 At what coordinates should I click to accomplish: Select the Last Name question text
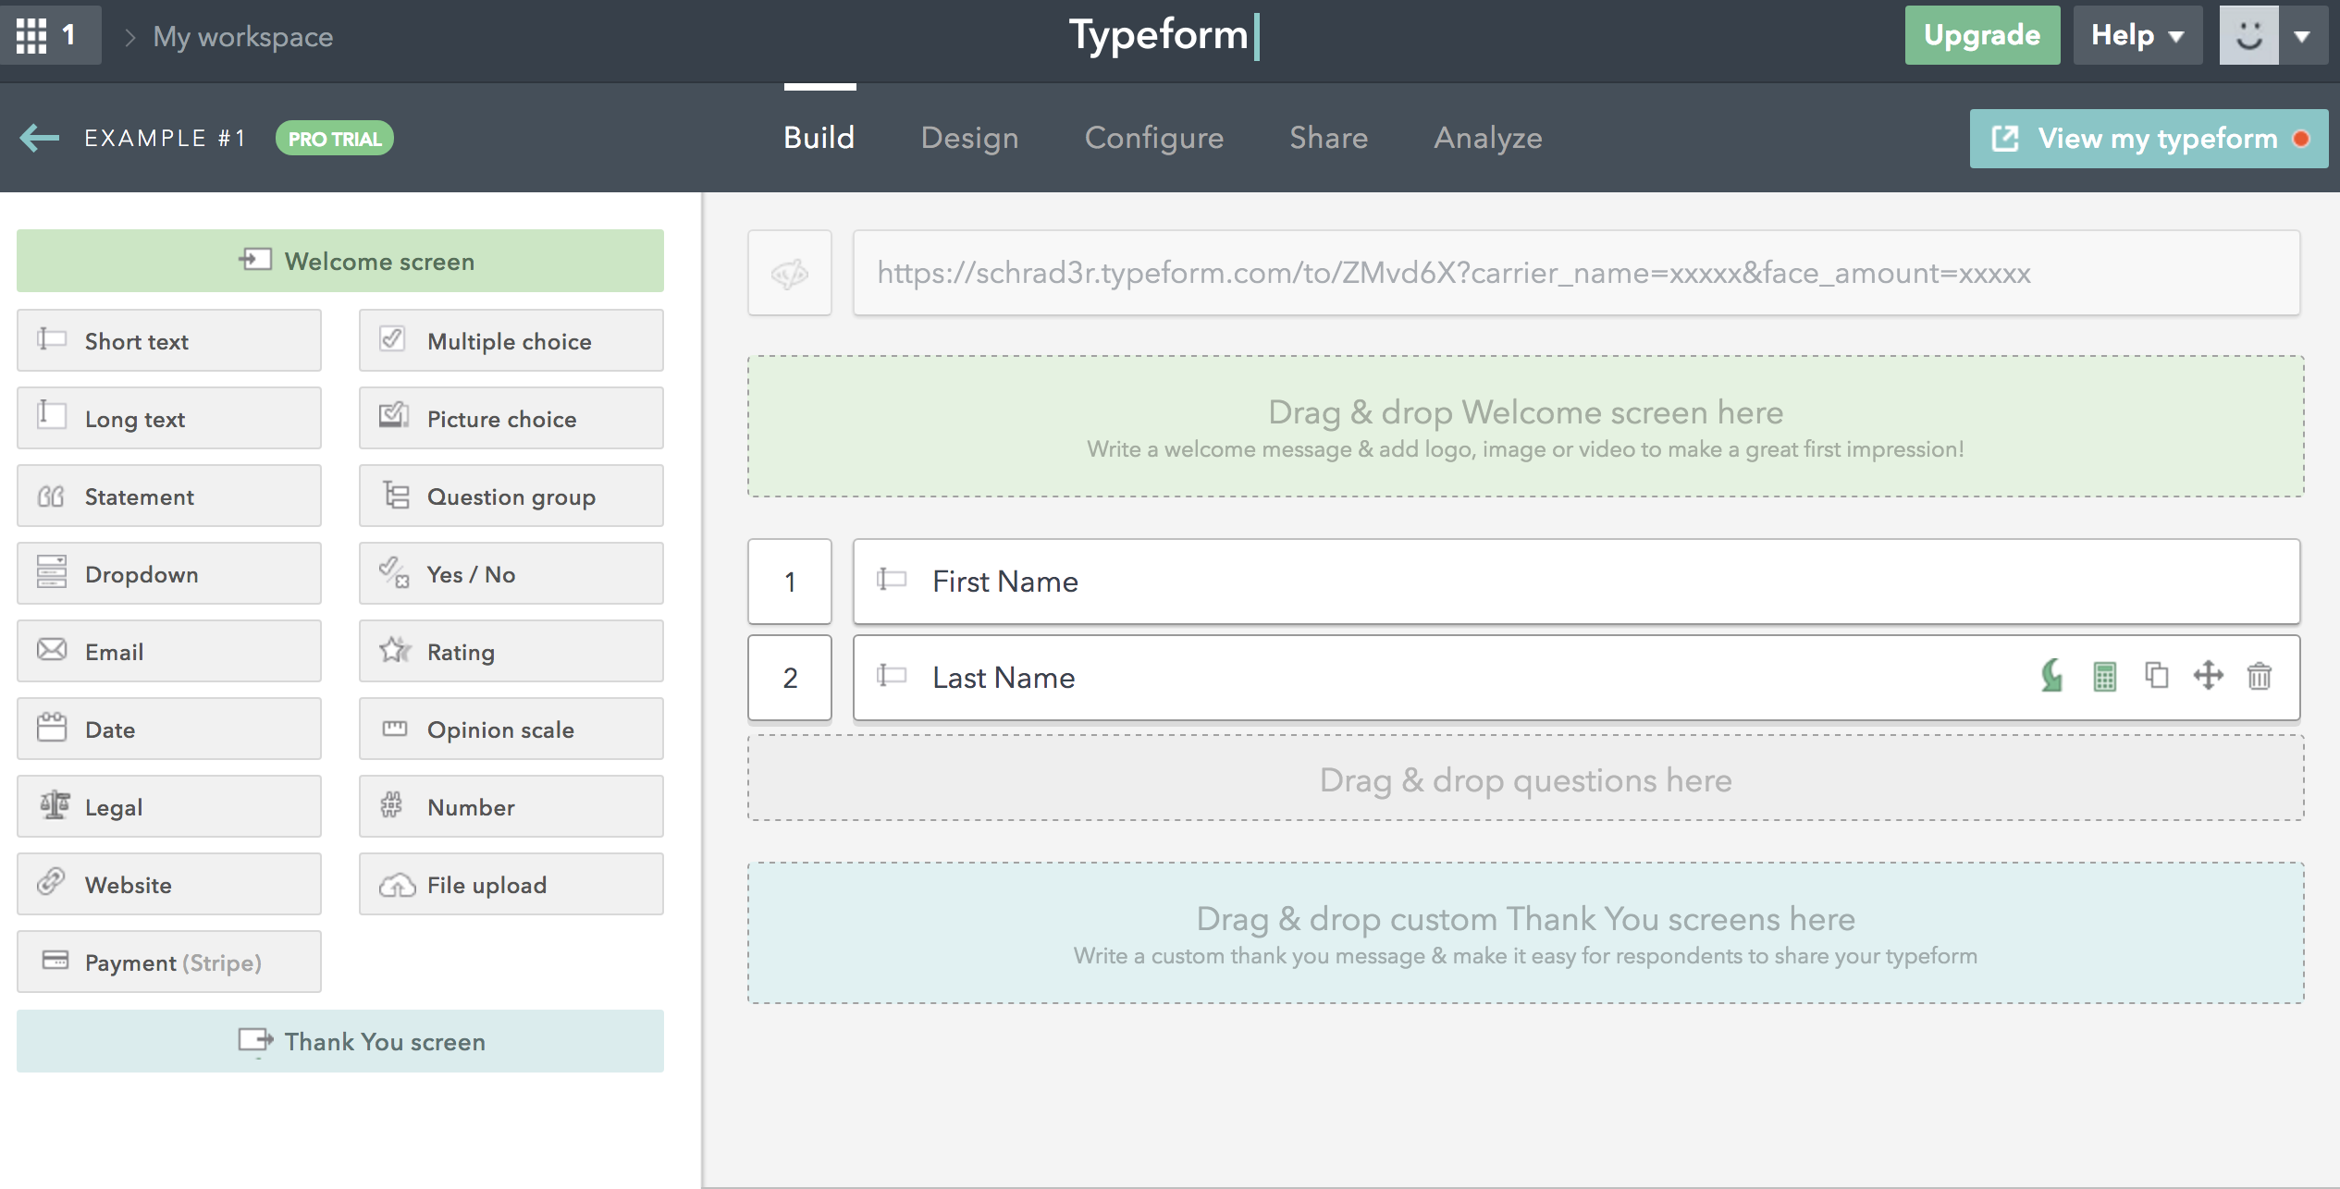1004,678
